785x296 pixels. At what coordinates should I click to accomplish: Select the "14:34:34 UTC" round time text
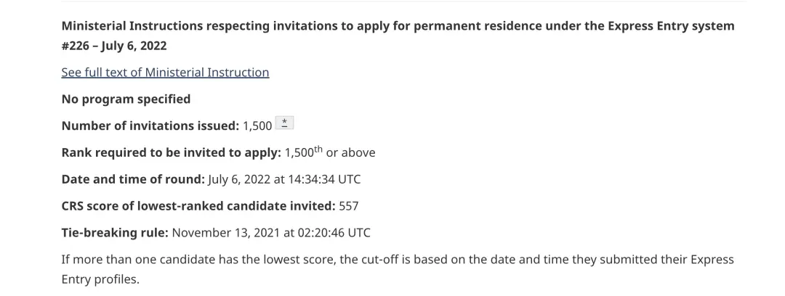pos(324,179)
